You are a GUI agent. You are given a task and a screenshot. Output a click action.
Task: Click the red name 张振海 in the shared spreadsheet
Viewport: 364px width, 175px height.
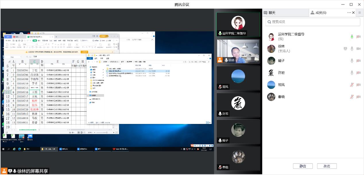coord(34,109)
